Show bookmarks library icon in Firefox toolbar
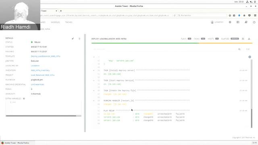258x145 pixels. (x=234, y=15)
